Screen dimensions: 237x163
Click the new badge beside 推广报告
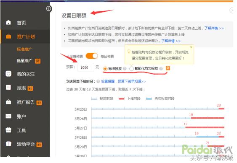(39, 103)
